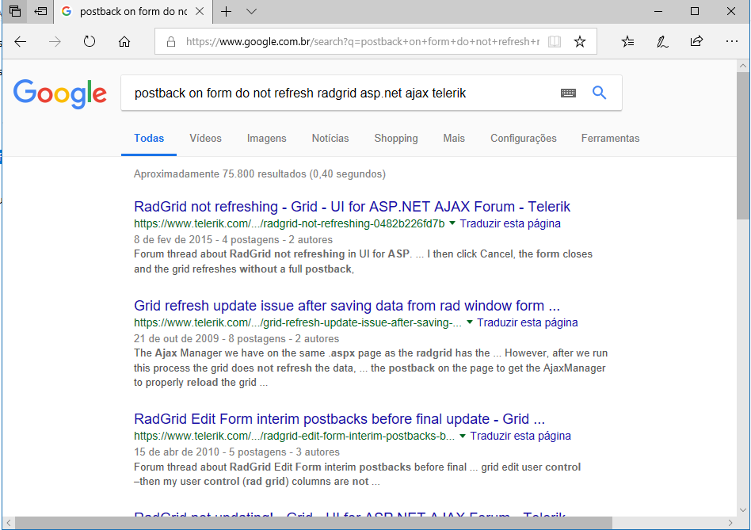This screenshot has width=751, height=530.
Task: Open a new tab with plus button
Action: [x=226, y=12]
